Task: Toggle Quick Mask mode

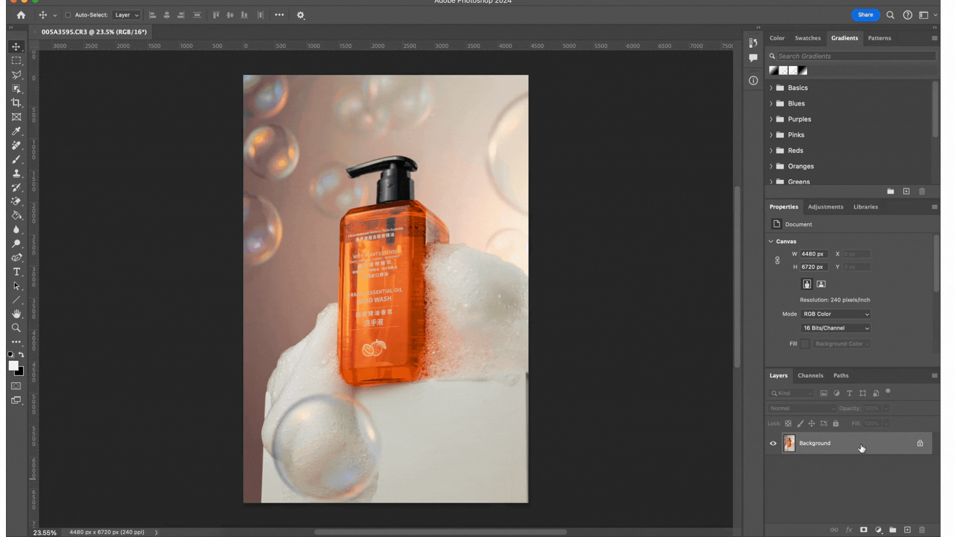Action: pyautogui.click(x=16, y=386)
